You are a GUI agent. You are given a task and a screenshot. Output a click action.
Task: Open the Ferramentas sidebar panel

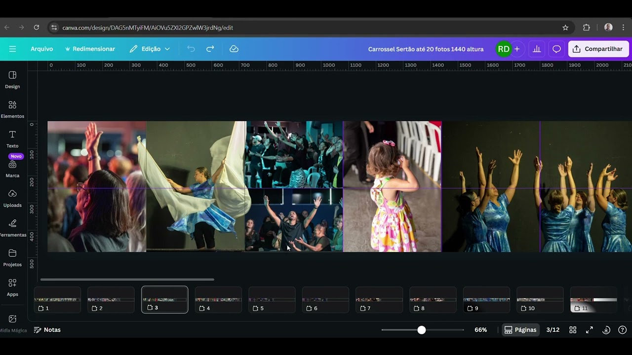click(x=12, y=228)
